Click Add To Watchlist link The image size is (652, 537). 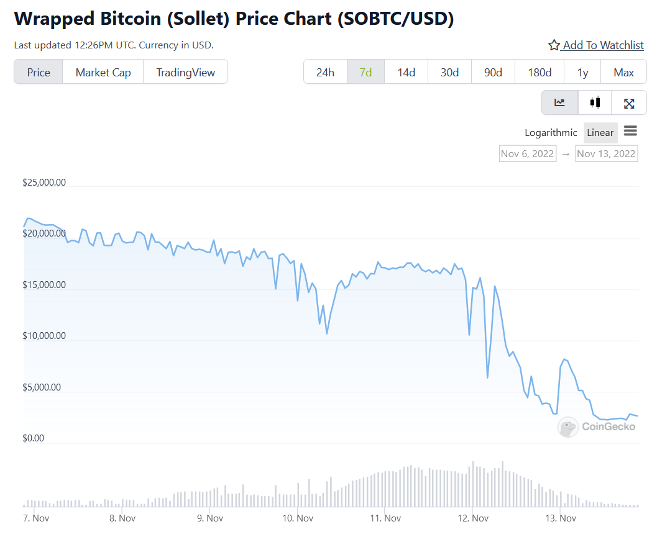[604, 45]
